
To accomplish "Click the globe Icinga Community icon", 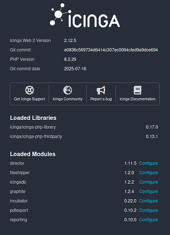I will click(x=67, y=90).
